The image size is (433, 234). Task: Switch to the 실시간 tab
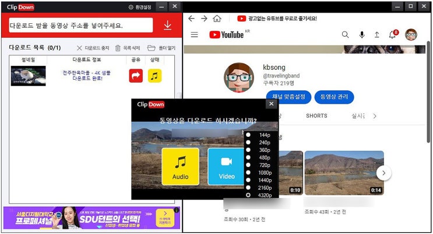(358, 116)
